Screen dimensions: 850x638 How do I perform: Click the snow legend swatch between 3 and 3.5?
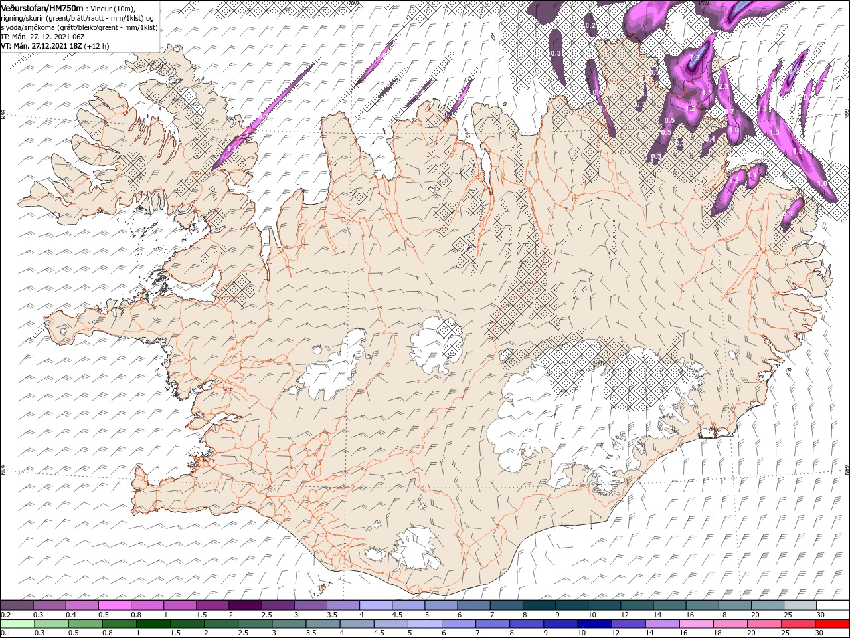point(311,605)
